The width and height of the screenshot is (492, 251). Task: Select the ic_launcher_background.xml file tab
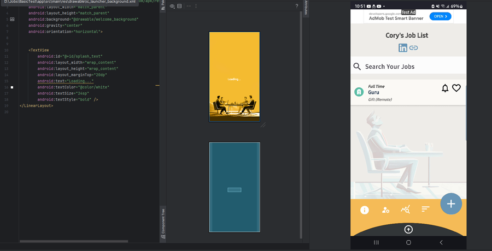click(68, 2)
